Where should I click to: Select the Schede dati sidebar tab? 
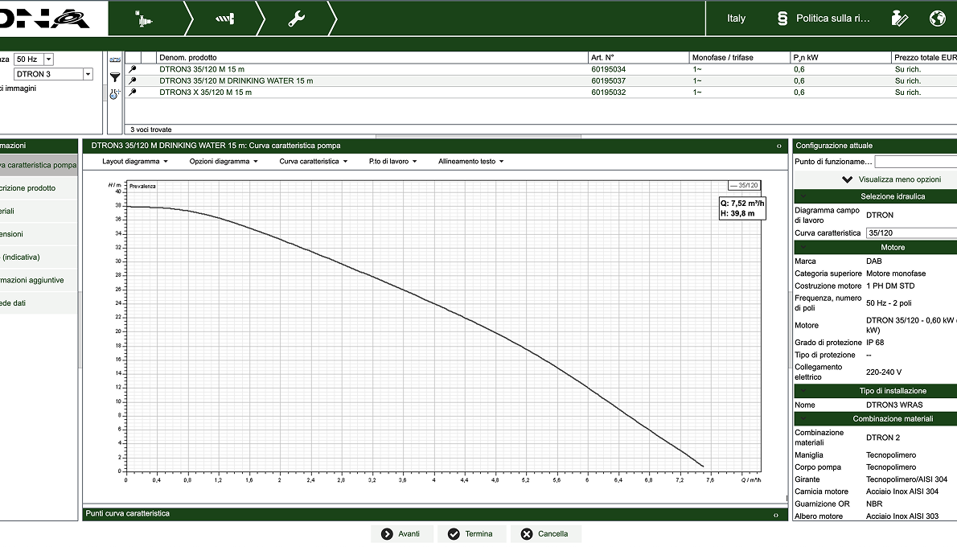(39, 302)
